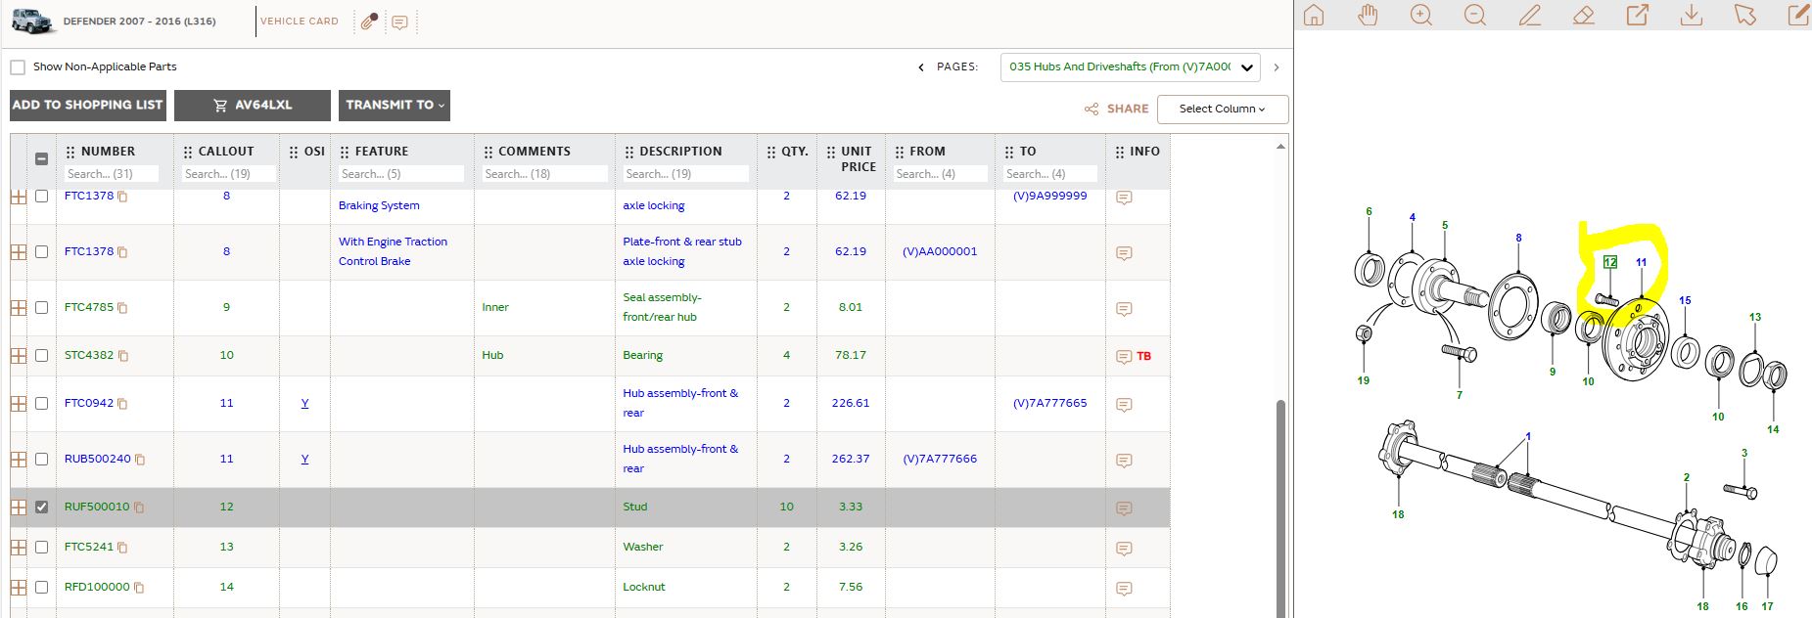Open the Vehicle Card tab
Image resolution: width=1812 pixels, height=618 pixels.
(299, 22)
